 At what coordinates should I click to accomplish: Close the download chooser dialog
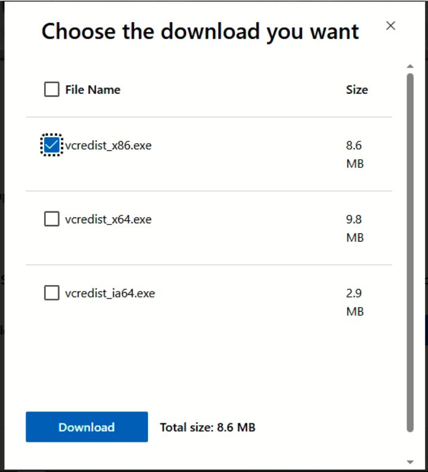(x=391, y=26)
